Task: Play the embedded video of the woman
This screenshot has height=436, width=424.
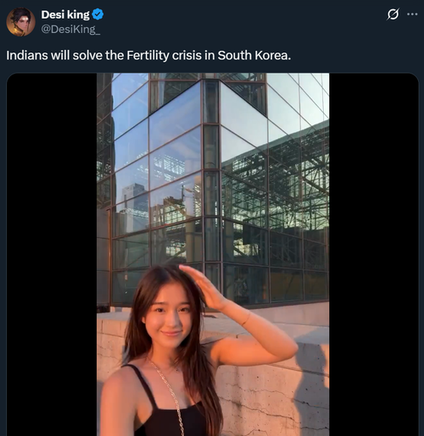Action: coord(213,254)
